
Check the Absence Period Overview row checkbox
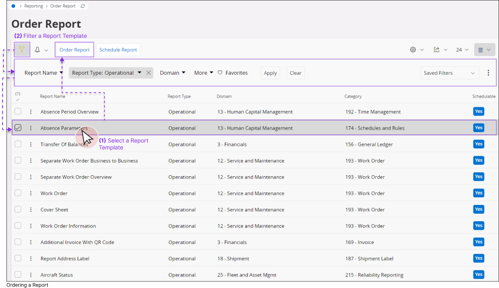coord(18,112)
